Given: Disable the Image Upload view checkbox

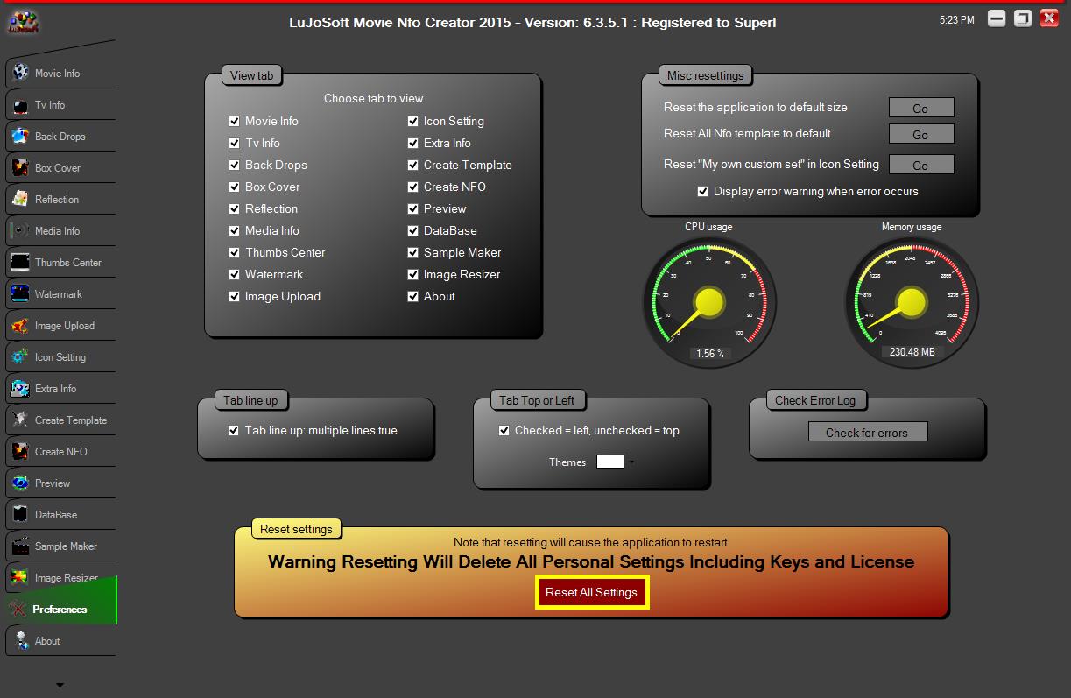Looking at the screenshot, I should 234,296.
